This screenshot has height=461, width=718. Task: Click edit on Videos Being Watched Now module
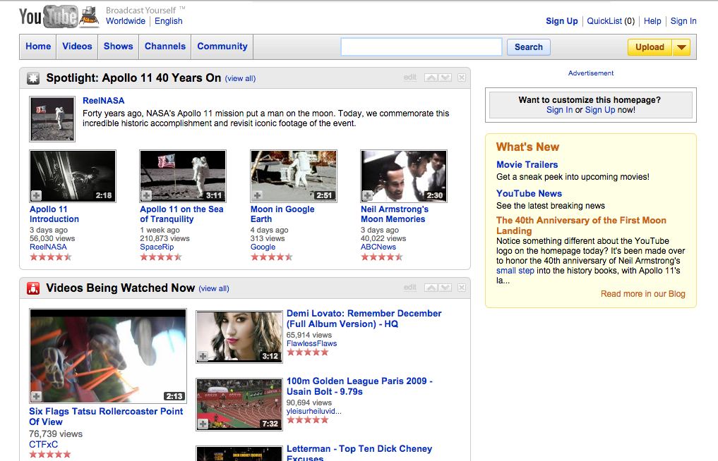(x=409, y=287)
